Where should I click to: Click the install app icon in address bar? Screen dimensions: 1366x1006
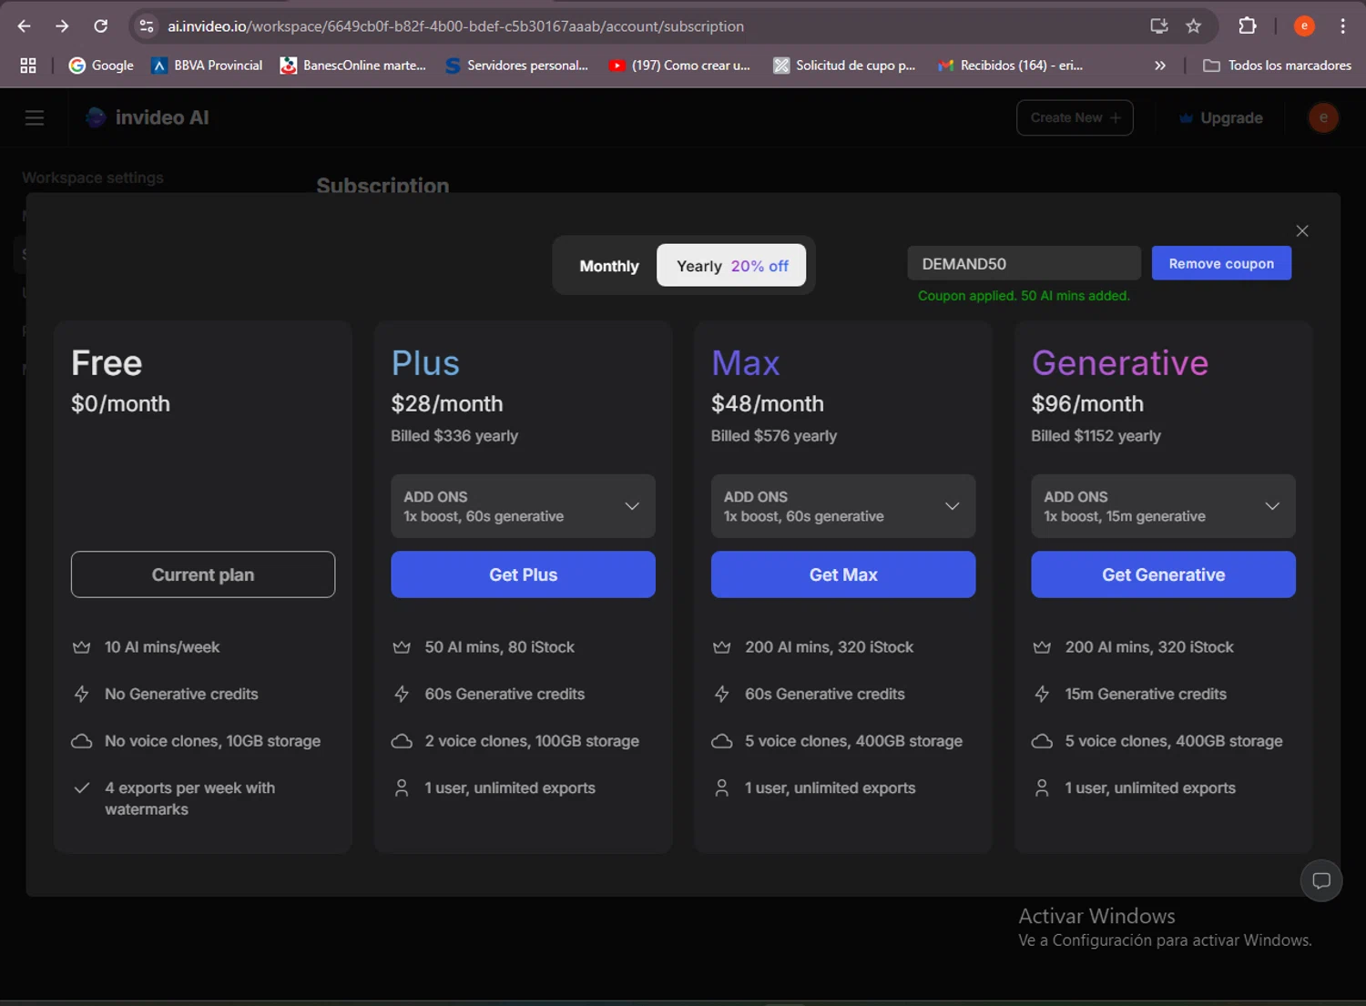pos(1158,26)
